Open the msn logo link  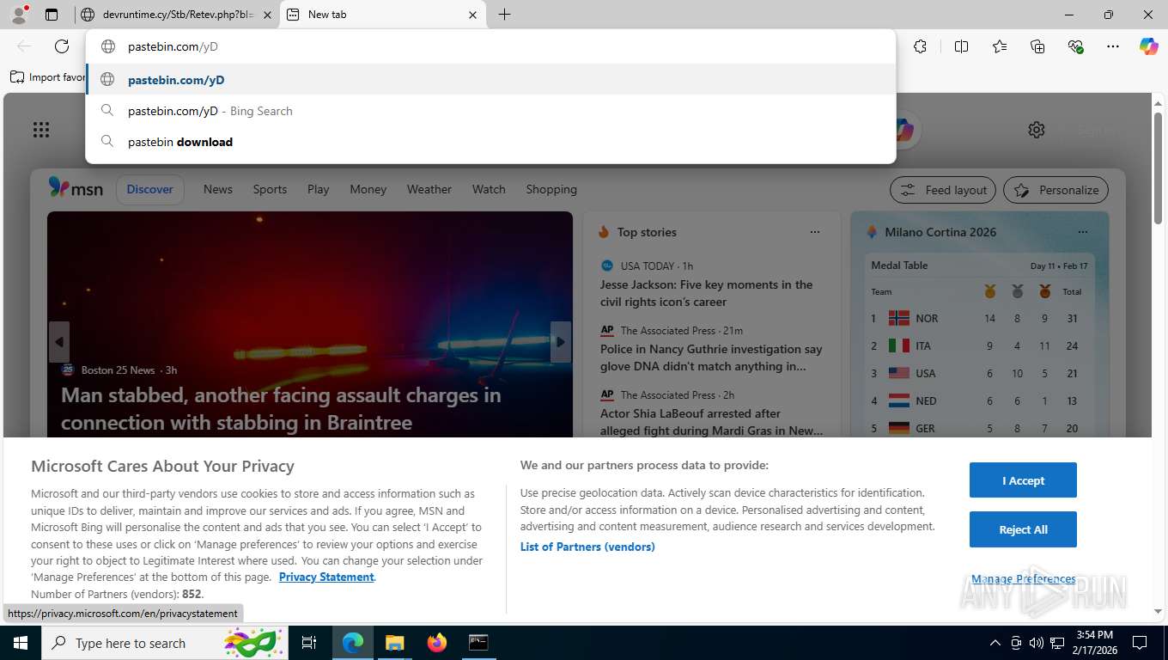(x=76, y=188)
